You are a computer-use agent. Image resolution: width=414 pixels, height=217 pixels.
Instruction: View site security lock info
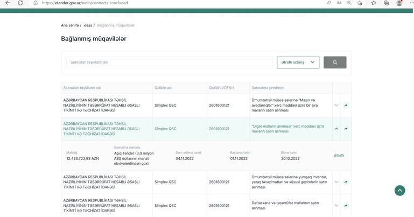tap(36, 3)
